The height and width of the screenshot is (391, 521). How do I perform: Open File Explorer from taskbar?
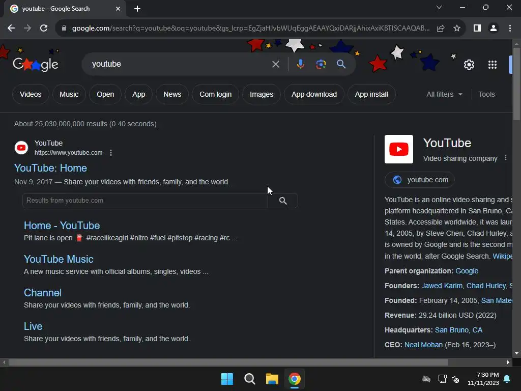point(272,379)
